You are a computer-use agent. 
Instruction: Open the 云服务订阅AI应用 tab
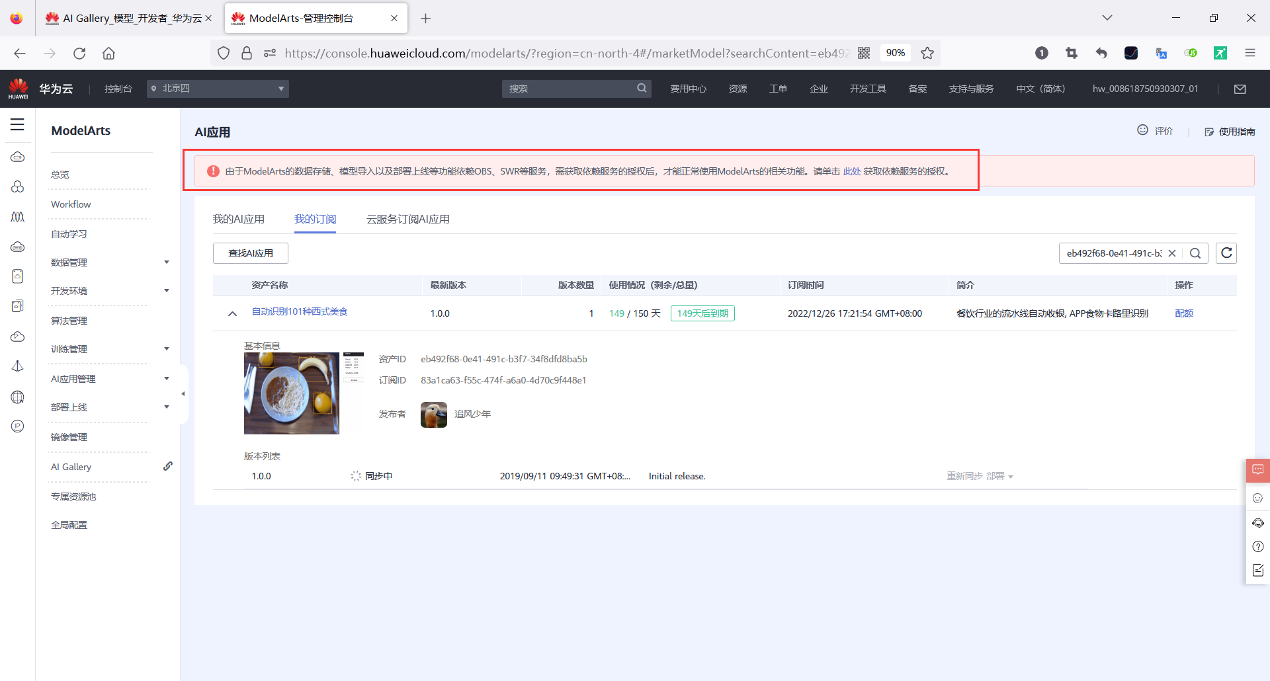click(408, 220)
